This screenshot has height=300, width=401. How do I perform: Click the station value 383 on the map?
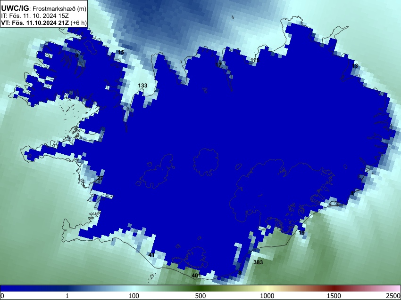(258, 262)
